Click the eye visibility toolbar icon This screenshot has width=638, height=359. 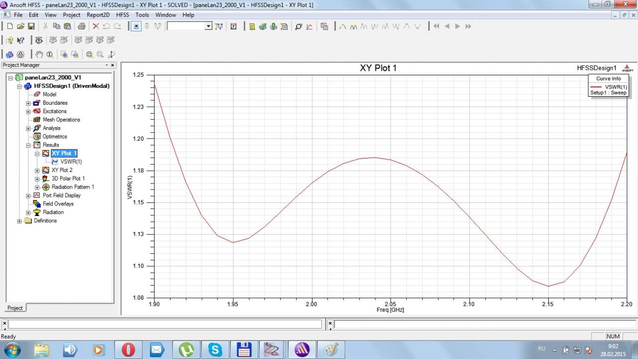(38, 40)
